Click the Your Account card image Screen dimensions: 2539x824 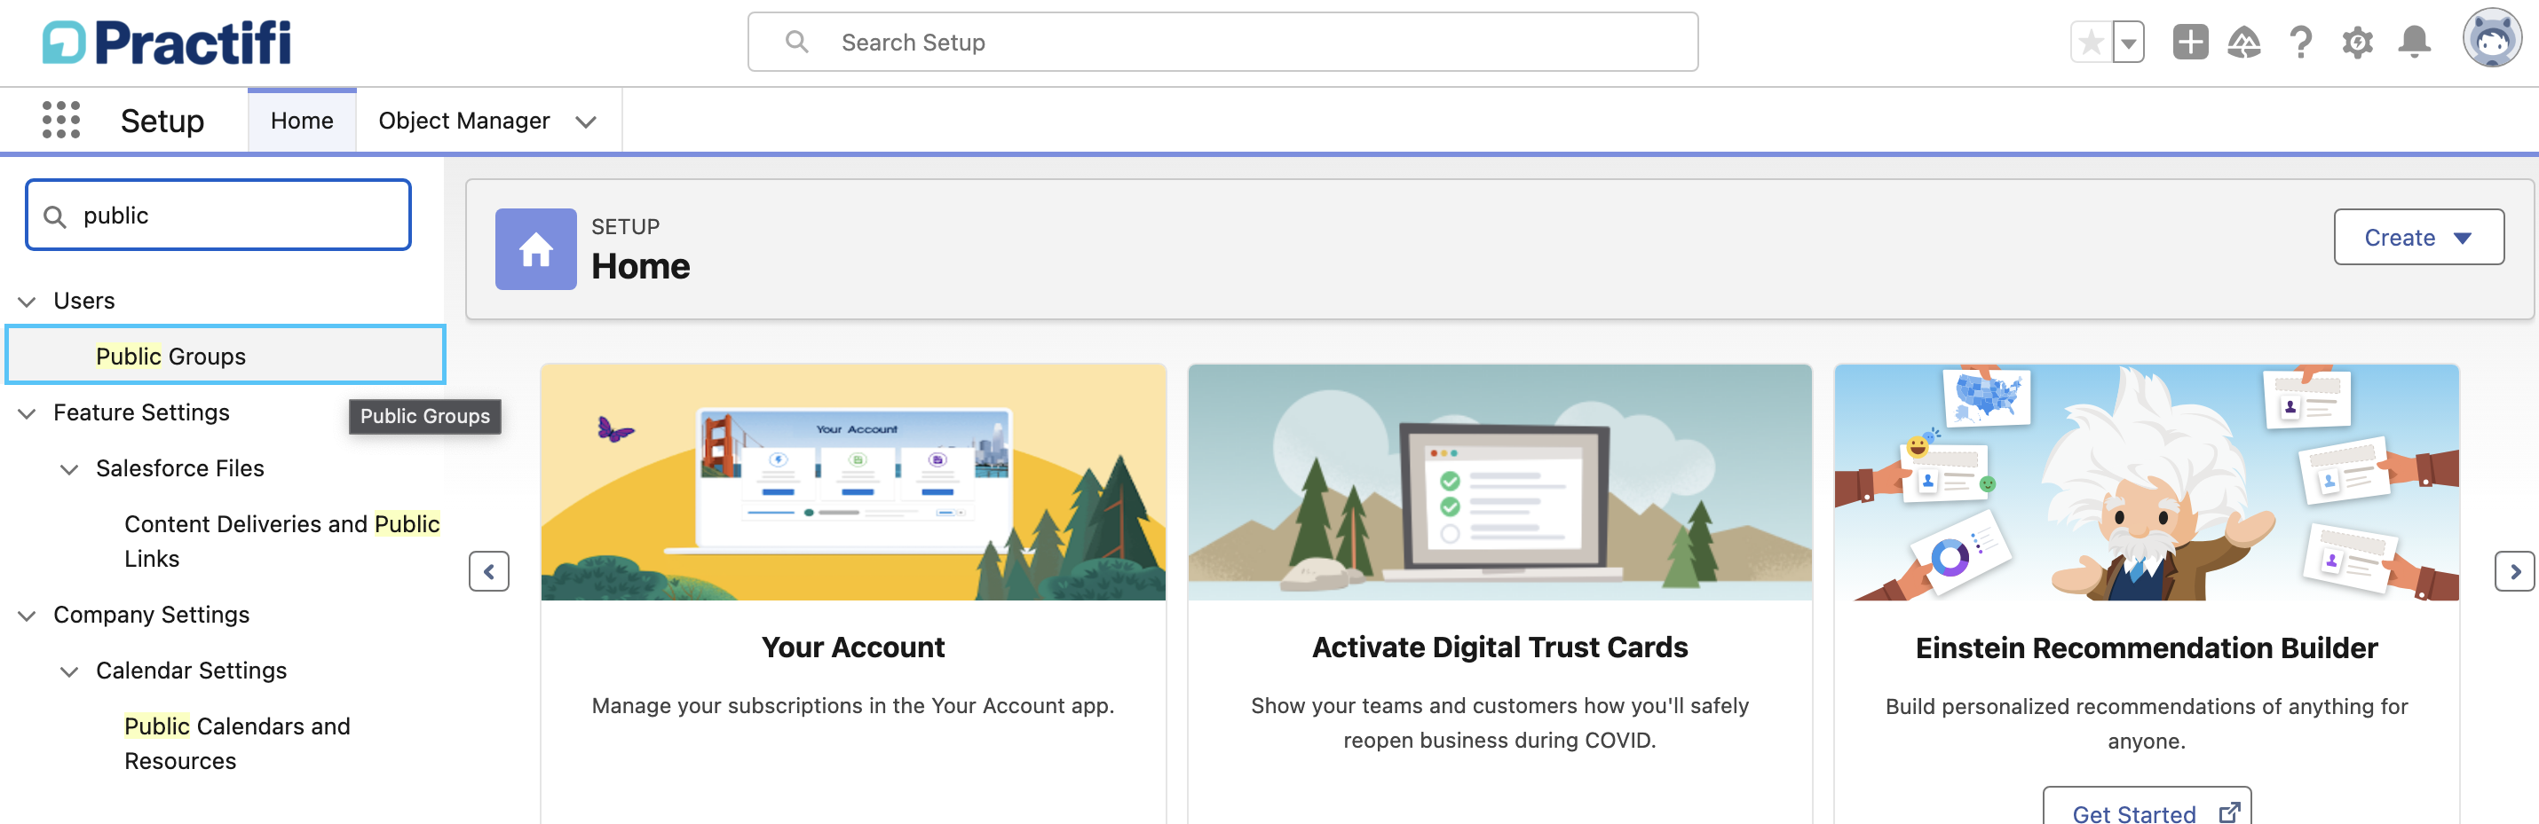click(x=852, y=483)
